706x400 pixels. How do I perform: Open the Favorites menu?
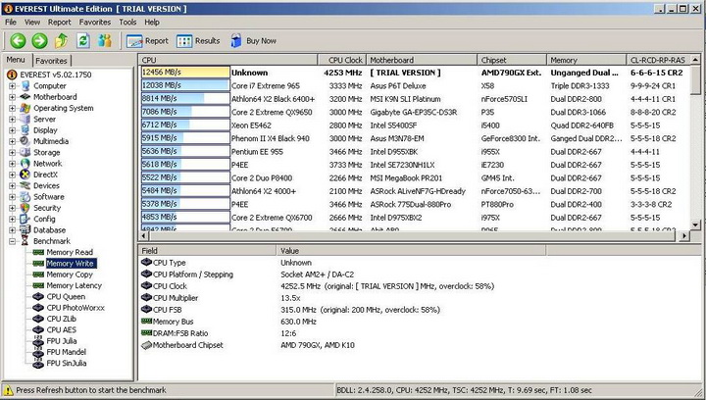coord(94,22)
